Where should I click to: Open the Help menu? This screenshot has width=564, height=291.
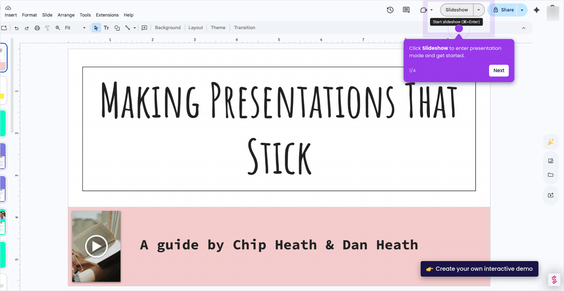(x=128, y=15)
